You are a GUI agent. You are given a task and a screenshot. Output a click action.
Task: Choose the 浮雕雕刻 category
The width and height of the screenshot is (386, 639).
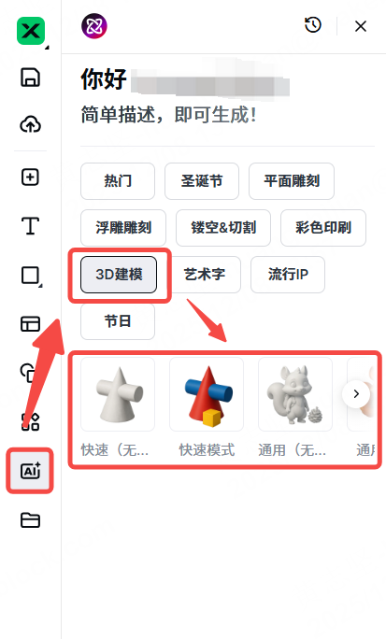[123, 228]
